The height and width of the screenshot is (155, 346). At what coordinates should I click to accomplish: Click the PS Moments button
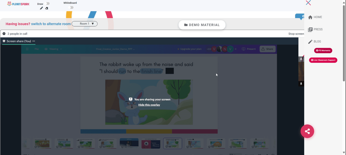pyautogui.click(x=323, y=51)
